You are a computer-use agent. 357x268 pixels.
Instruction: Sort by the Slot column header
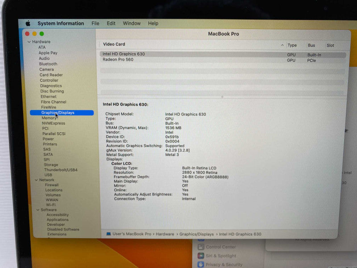[x=330, y=46]
